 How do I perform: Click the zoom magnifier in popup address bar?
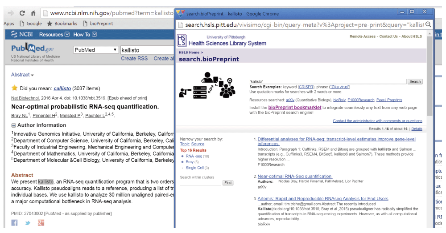428,25
